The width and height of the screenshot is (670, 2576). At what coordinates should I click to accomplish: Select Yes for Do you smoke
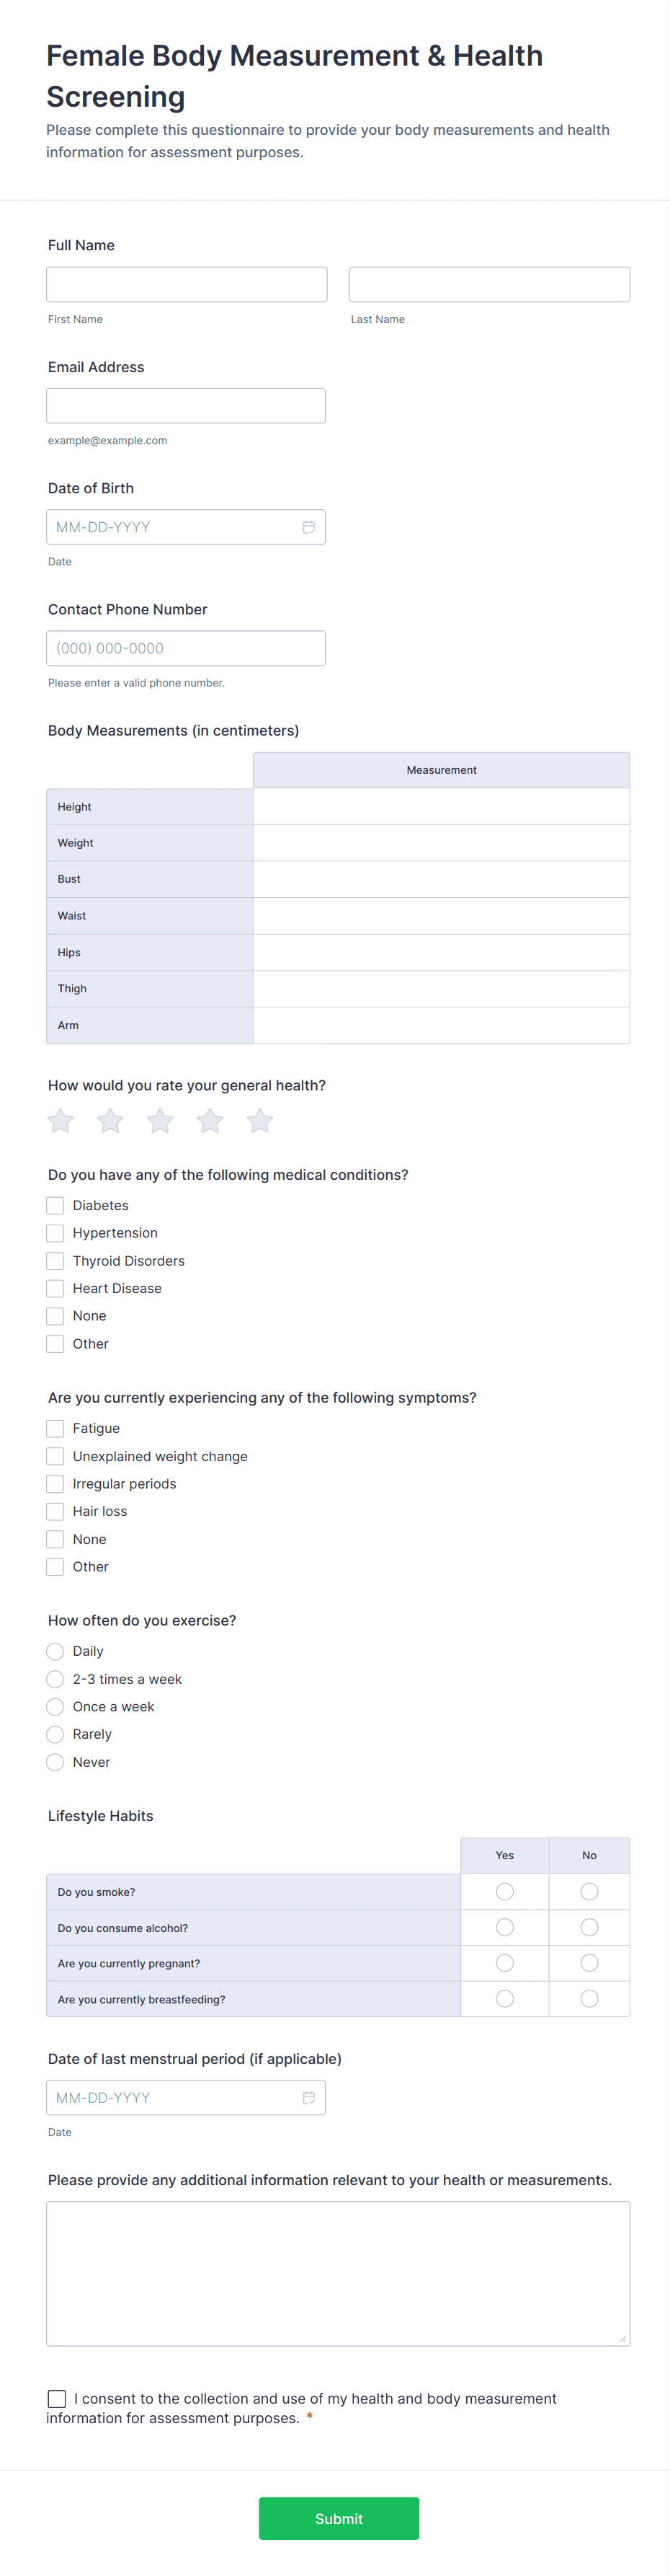pos(504,1891)
